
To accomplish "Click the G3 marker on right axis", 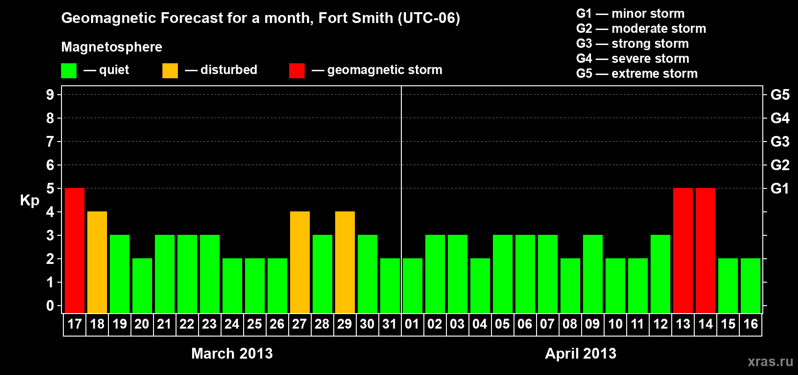I will click(780, 142).
